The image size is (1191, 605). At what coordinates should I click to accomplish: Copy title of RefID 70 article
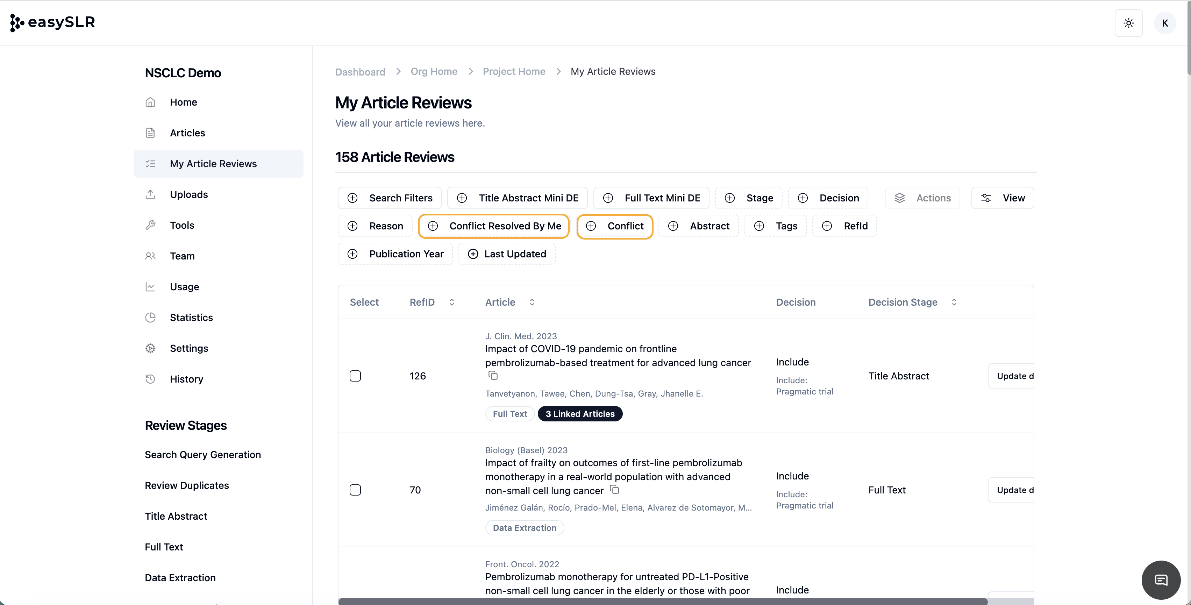point(614,489)
